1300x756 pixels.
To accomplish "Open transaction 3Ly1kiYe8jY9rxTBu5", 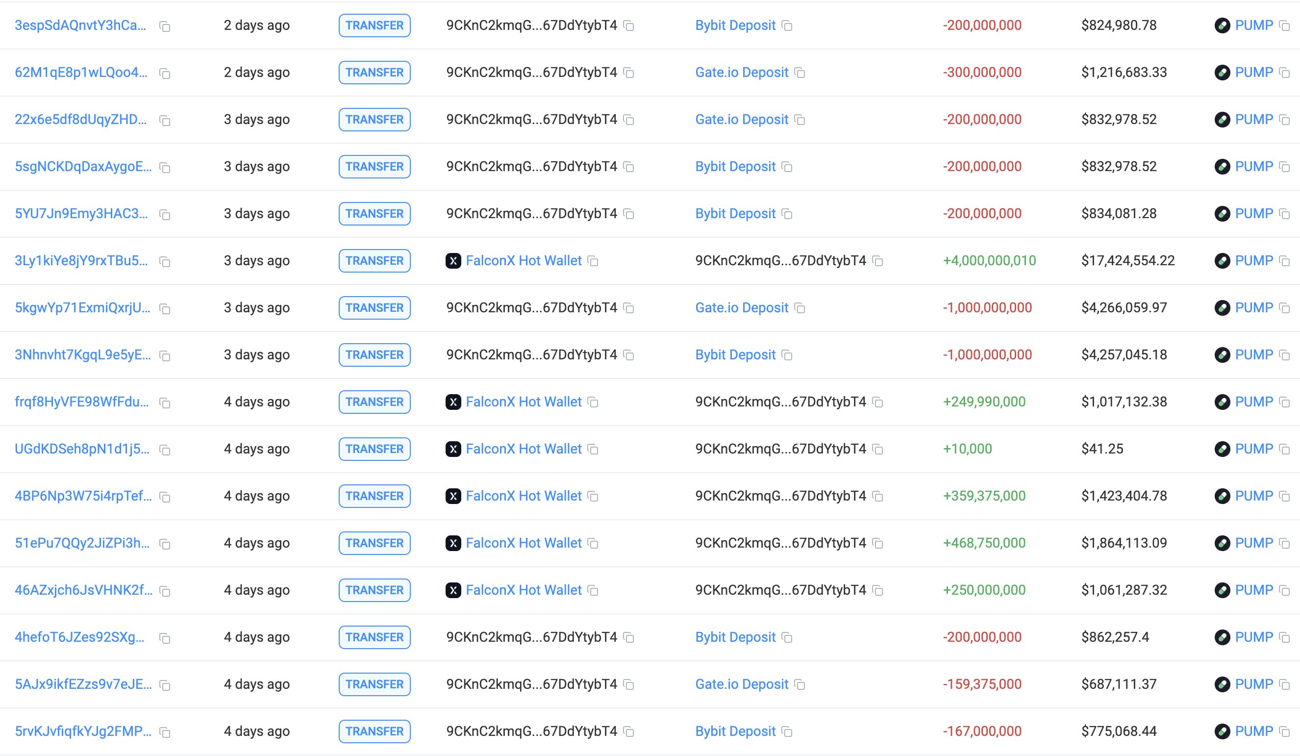I will pos(81,261).
